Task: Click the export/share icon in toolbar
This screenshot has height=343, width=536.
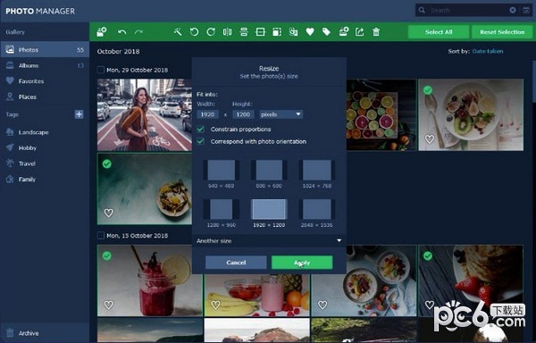Action: pyautogui.click(x=360, y=32)
